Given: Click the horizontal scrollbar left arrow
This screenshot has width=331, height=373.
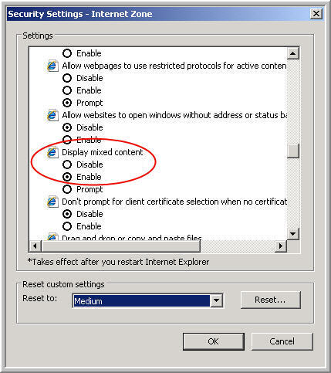Looking at the screenshot, I should [35, 246].
